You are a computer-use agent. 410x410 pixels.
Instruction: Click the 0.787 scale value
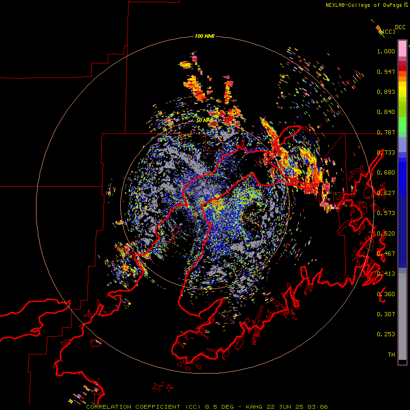[x=386, y=132]
